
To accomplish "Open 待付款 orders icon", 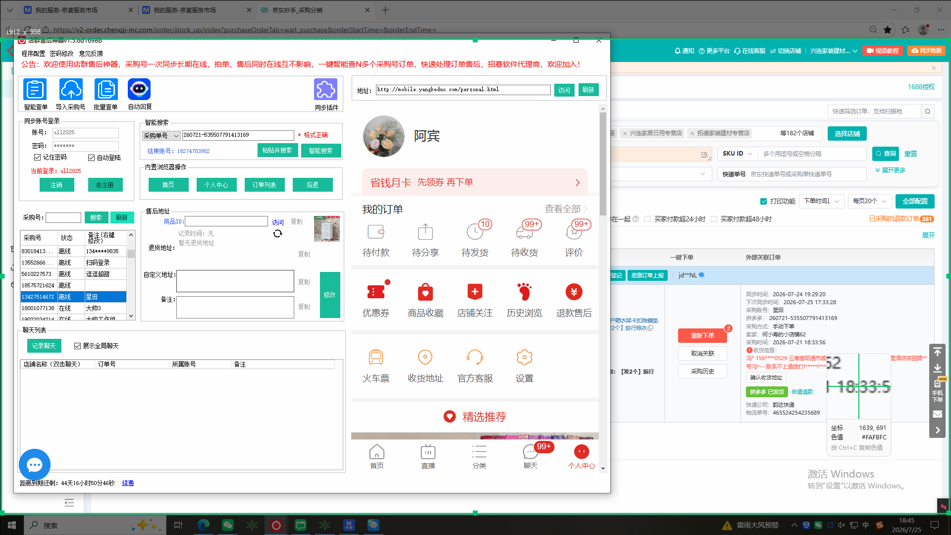I will click(x=376, y=231).
